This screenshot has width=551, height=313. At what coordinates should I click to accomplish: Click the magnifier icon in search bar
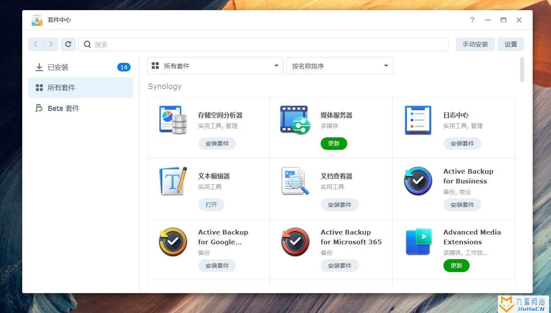click(x=88, y=44)
